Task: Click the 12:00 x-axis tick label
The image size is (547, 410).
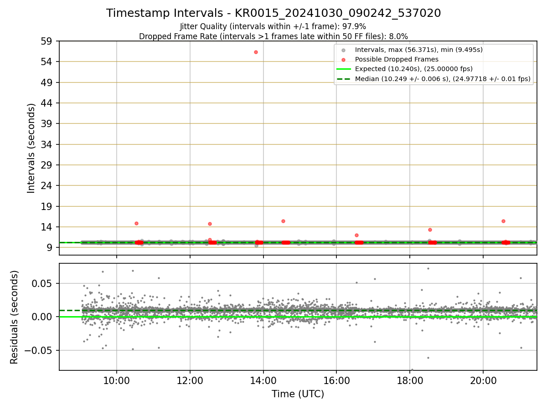Action: 190,381
